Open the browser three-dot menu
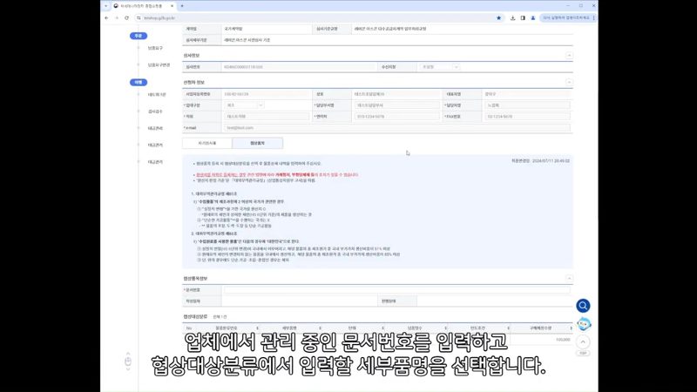 [594, 18]
